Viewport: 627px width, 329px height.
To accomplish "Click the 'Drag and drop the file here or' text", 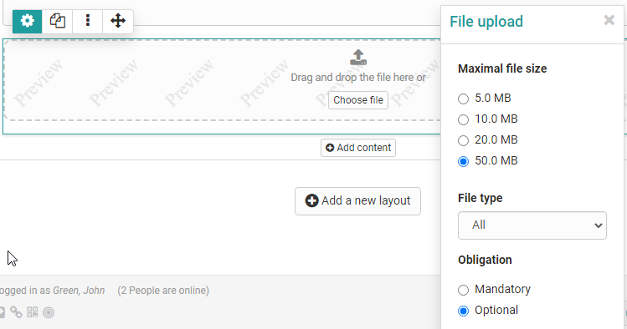I will tap(358, 78).
